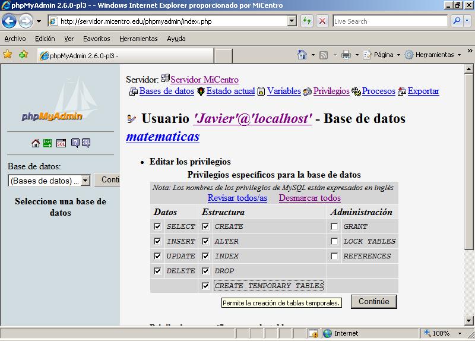Open the Archivo menu
The height and width of the screenshot is (341, 475).
(15, 39)
